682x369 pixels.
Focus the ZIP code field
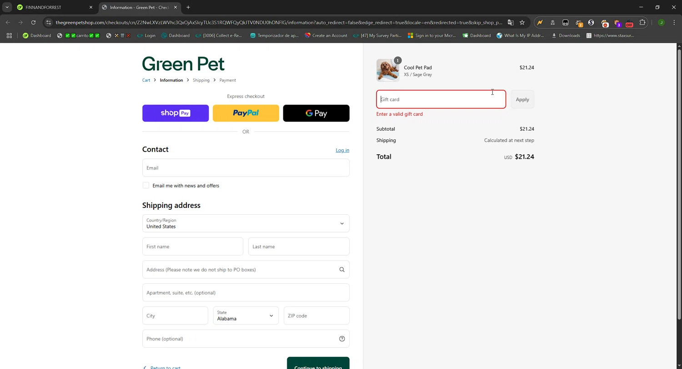pyautogui.click(x=316, y=315)
